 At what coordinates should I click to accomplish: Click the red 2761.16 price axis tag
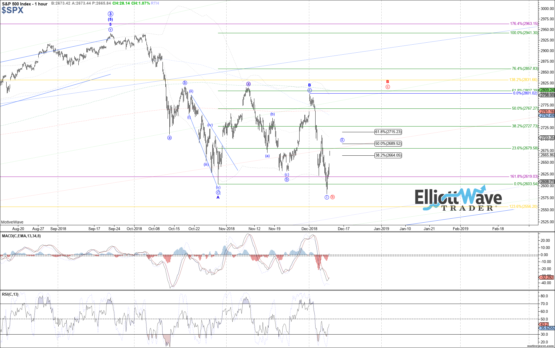point(547,112)
